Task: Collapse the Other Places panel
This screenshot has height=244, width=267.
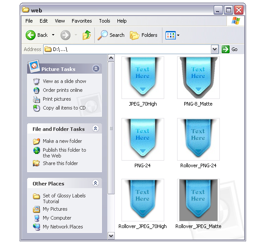Action: 96,183
